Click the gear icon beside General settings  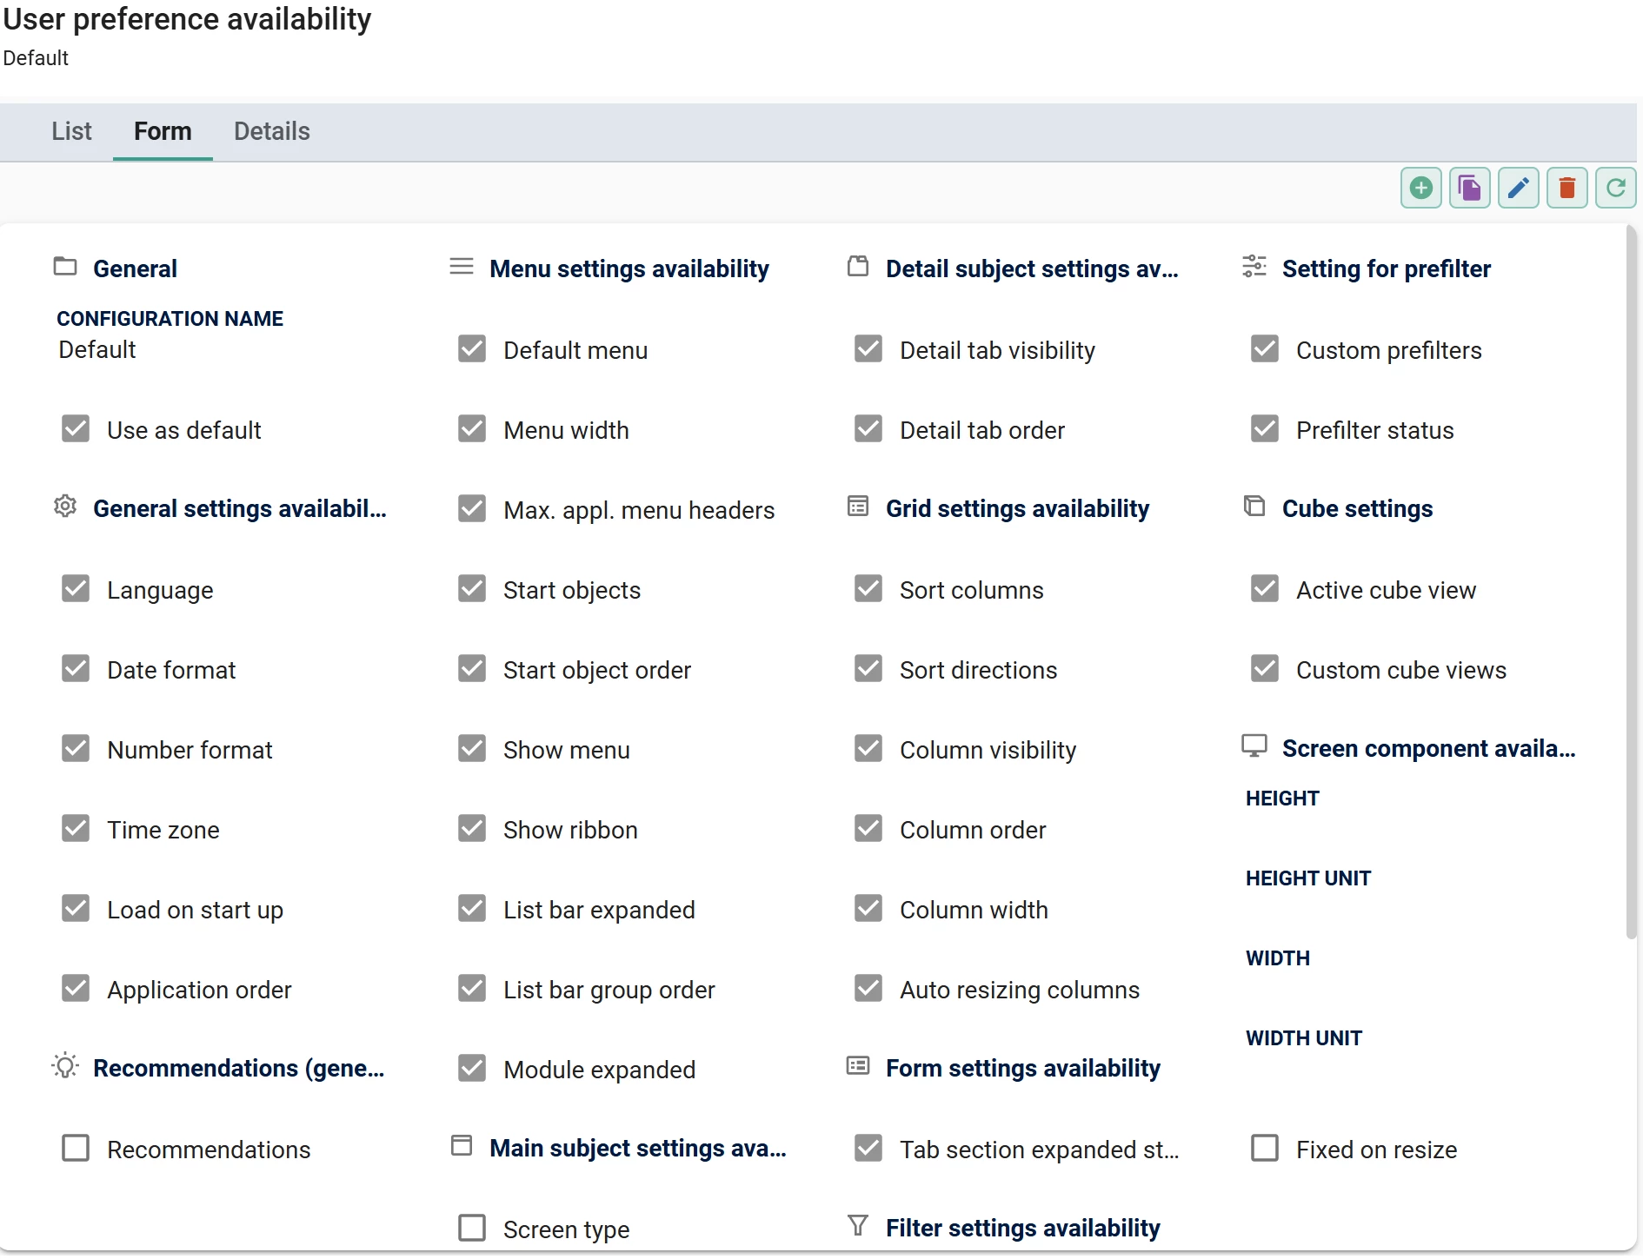(65, 507)
